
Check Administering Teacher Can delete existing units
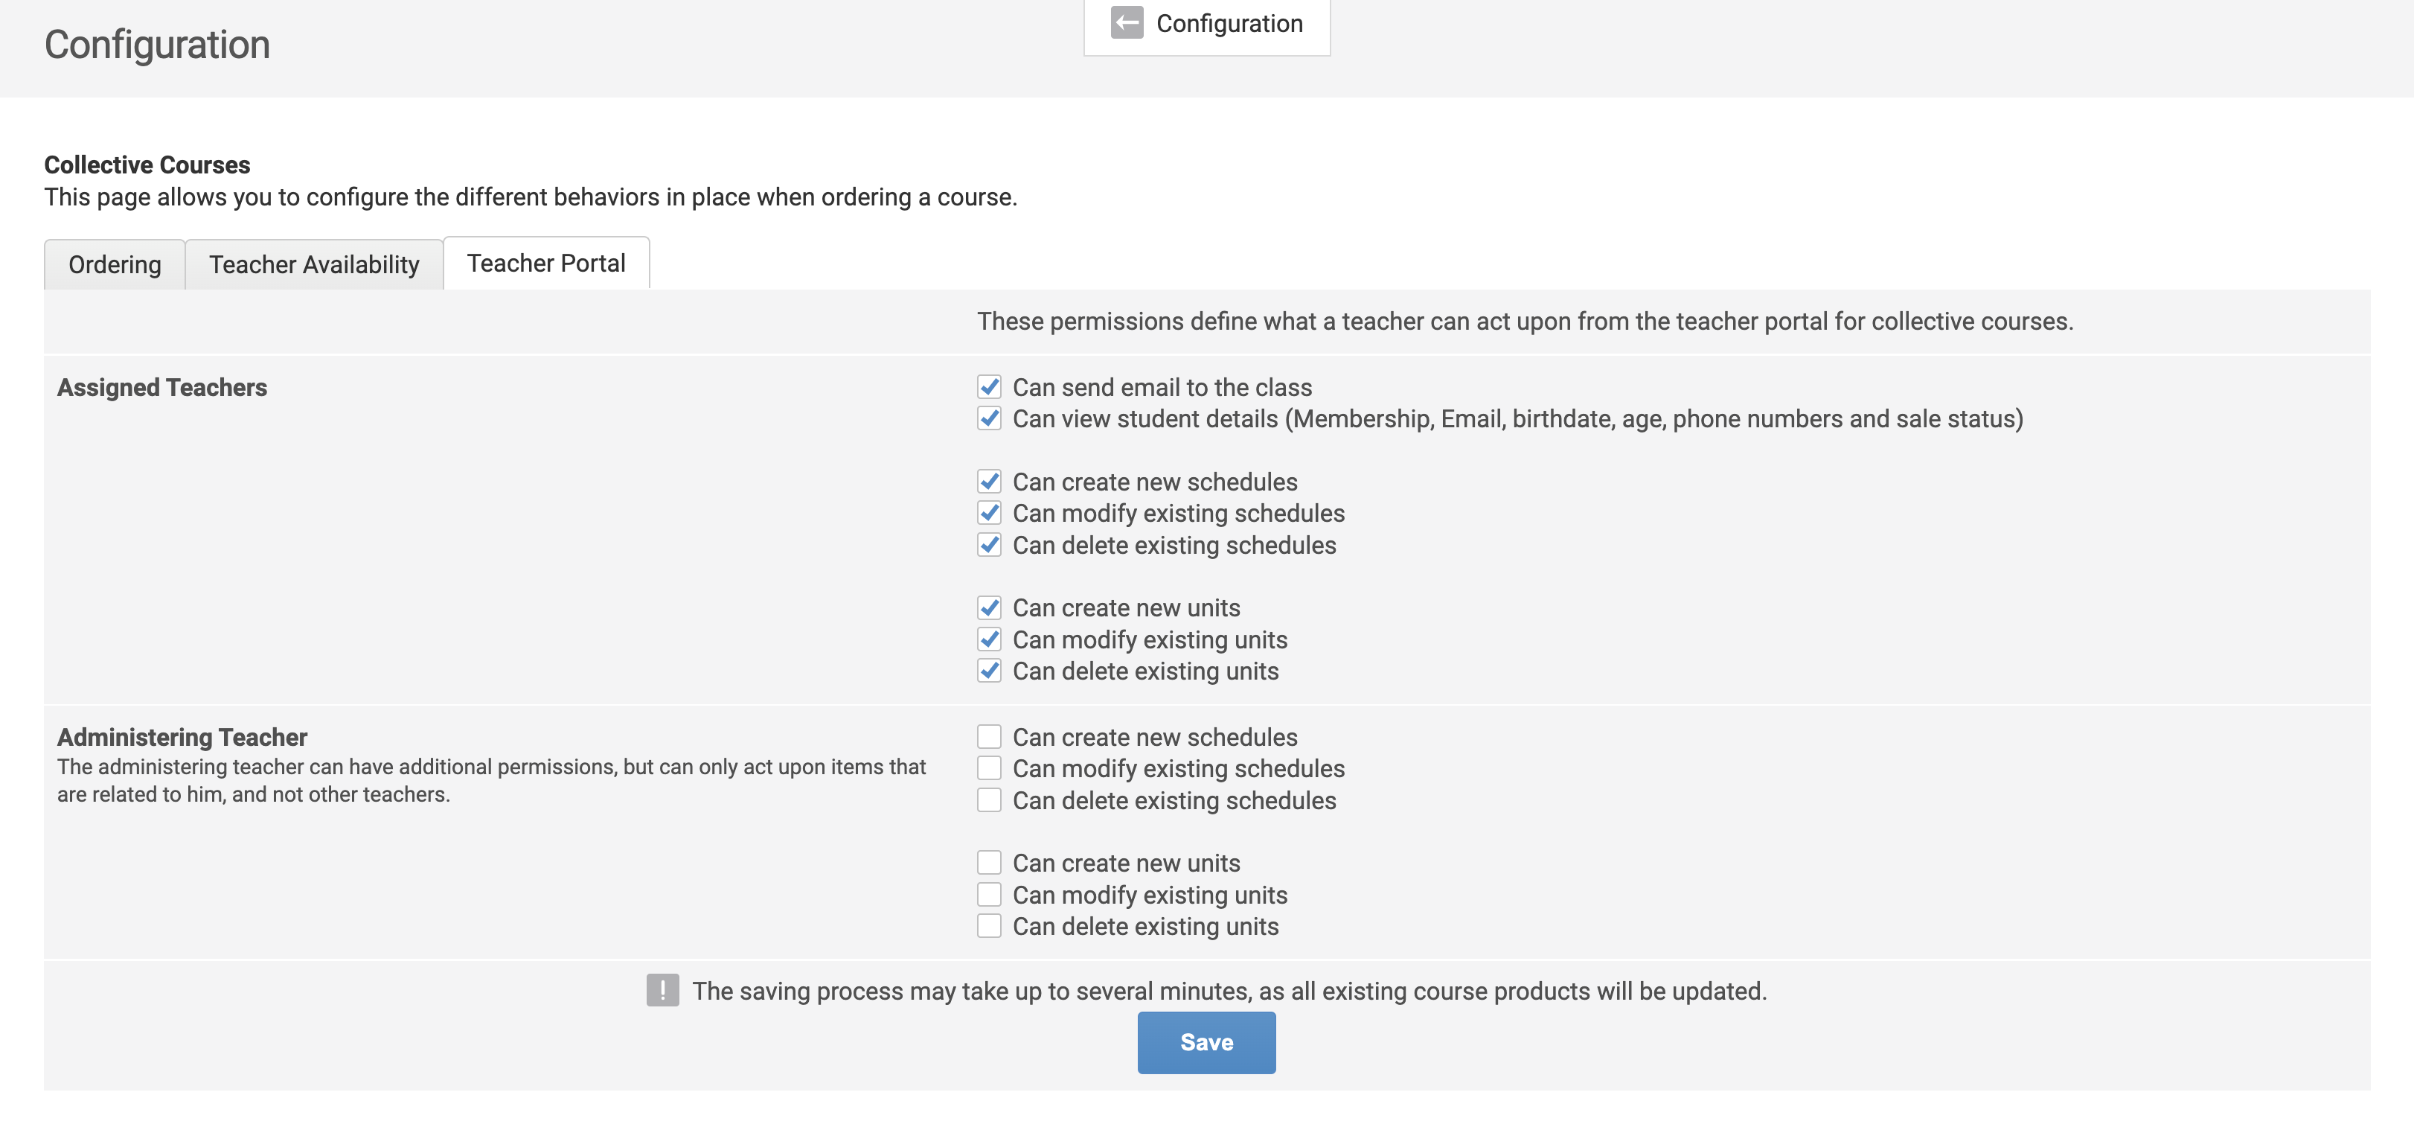tap(989, 927)
